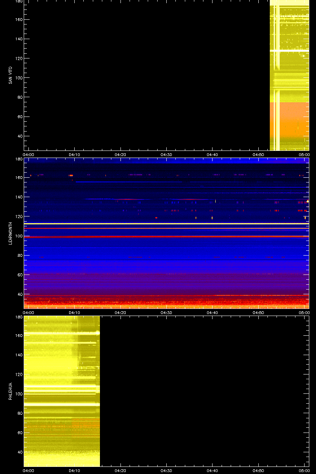Select the 60 tick on PALEHUA axis
The image size is (316, 474).
pos(20,433)
